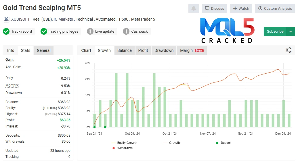Viewport: 296px width, 163px height.
Task: Click the Live update exclamation icon
Action: (x=90, y=32)
